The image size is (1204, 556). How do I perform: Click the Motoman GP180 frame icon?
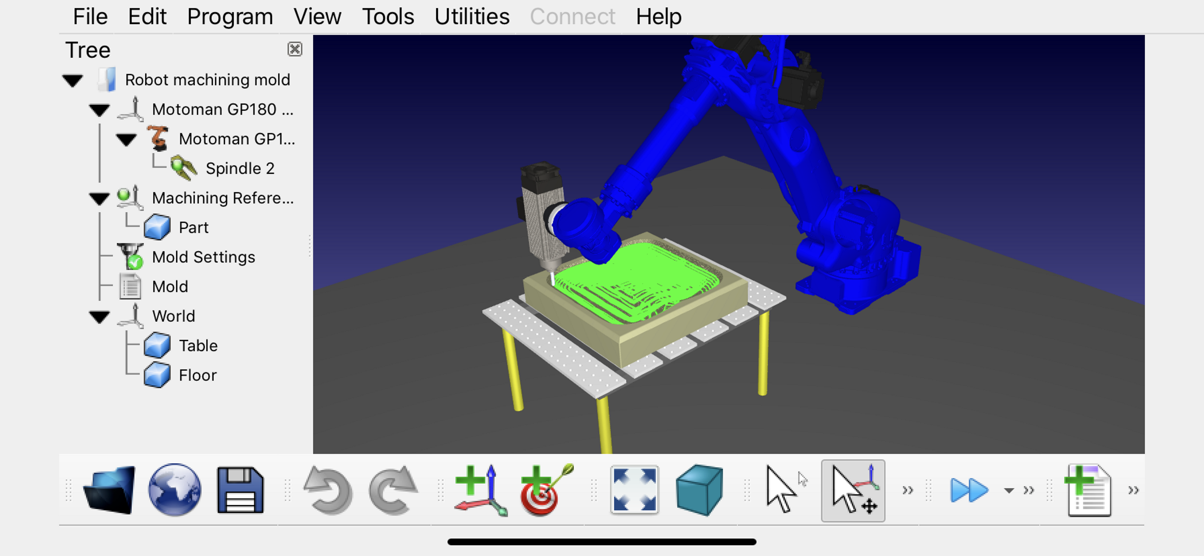(130, 109)
